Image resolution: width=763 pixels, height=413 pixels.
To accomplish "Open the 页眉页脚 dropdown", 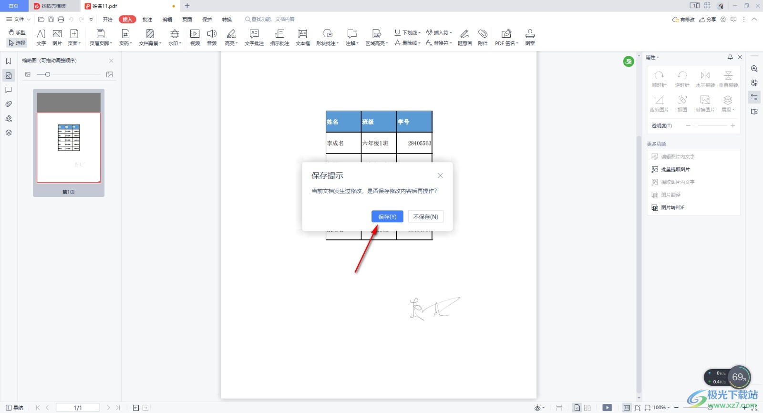I will [101, 37].
